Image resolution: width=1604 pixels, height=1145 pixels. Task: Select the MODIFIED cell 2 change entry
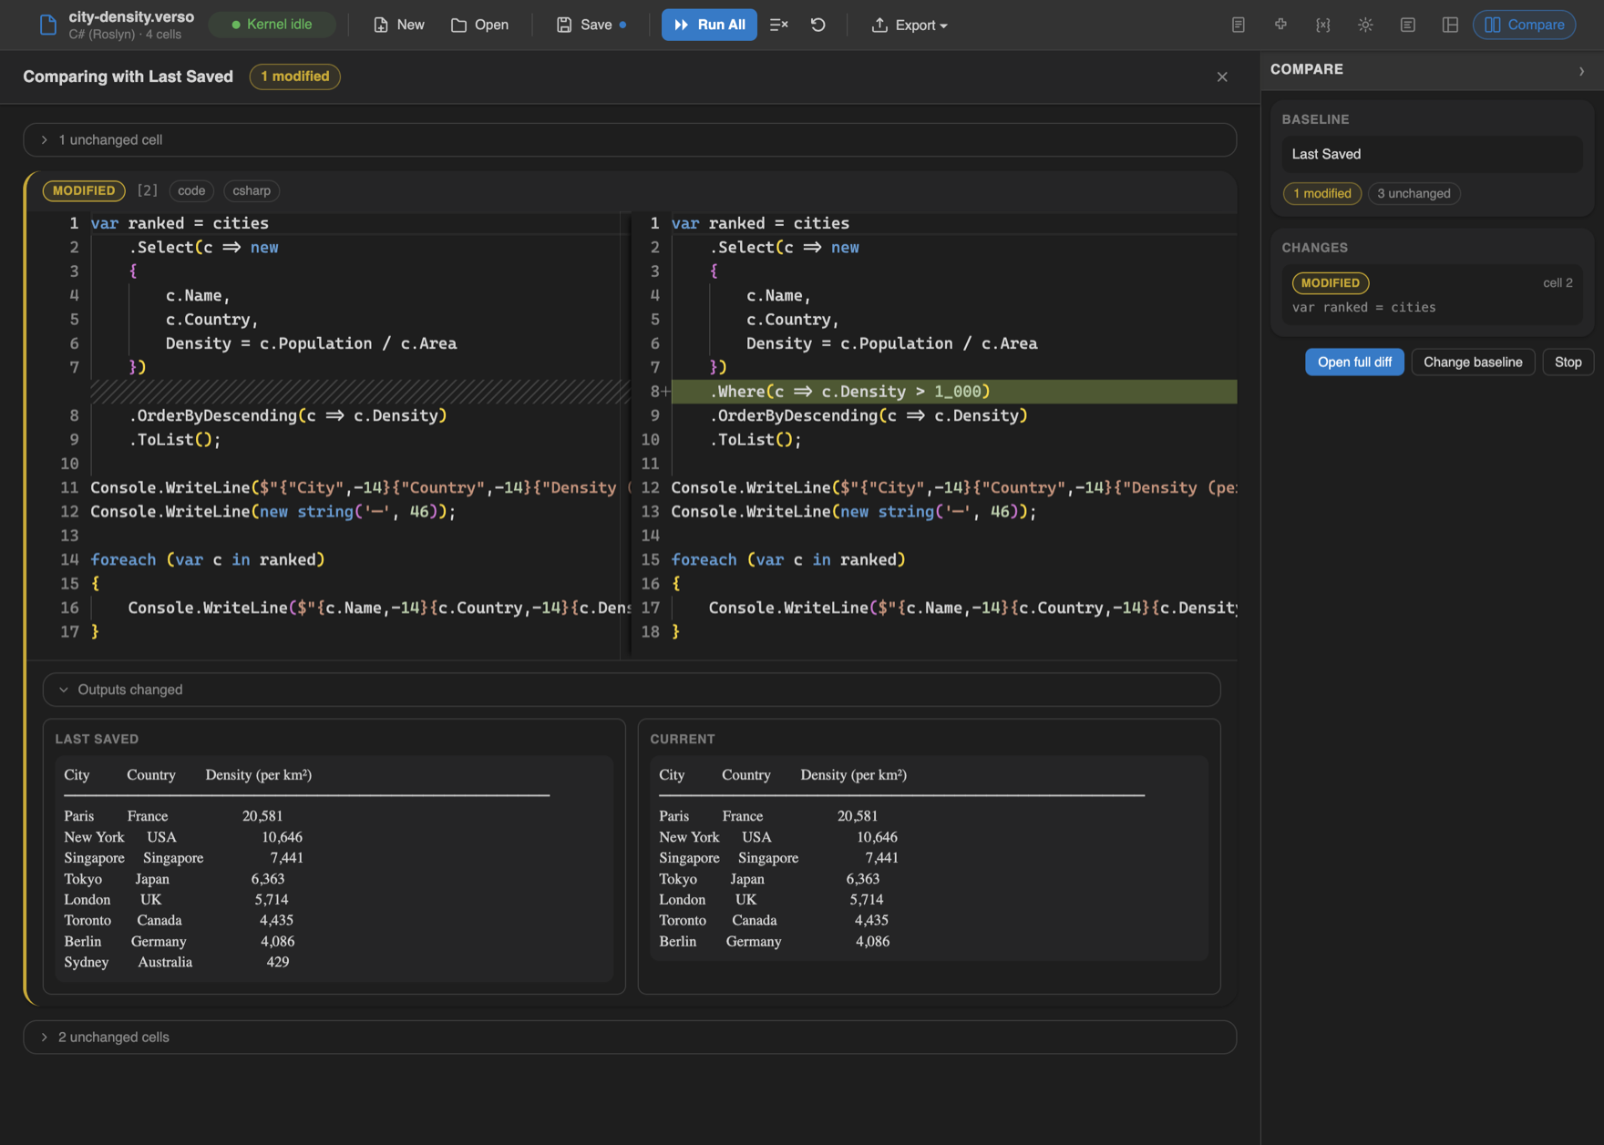[1432, 294]
